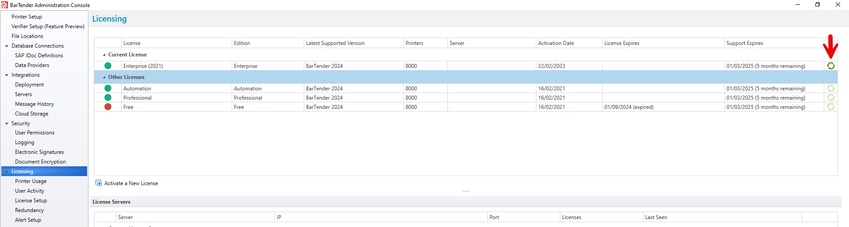Sort by License Expires column header
Image resolution: width=849 pixels, height=227 pixels.
[663, 43]
